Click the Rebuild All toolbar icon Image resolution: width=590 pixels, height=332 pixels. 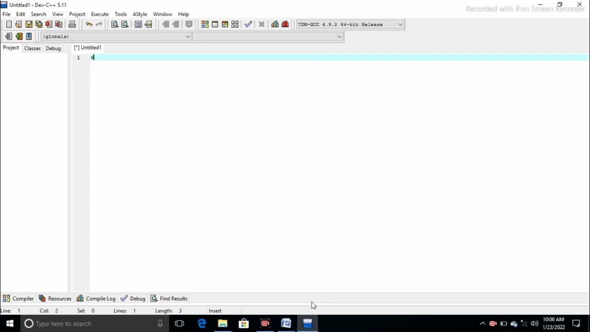(235, 24)
